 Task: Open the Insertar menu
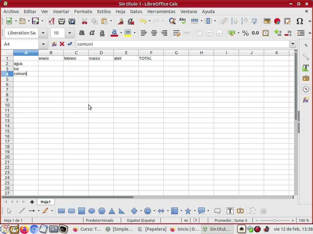[61, 12]
